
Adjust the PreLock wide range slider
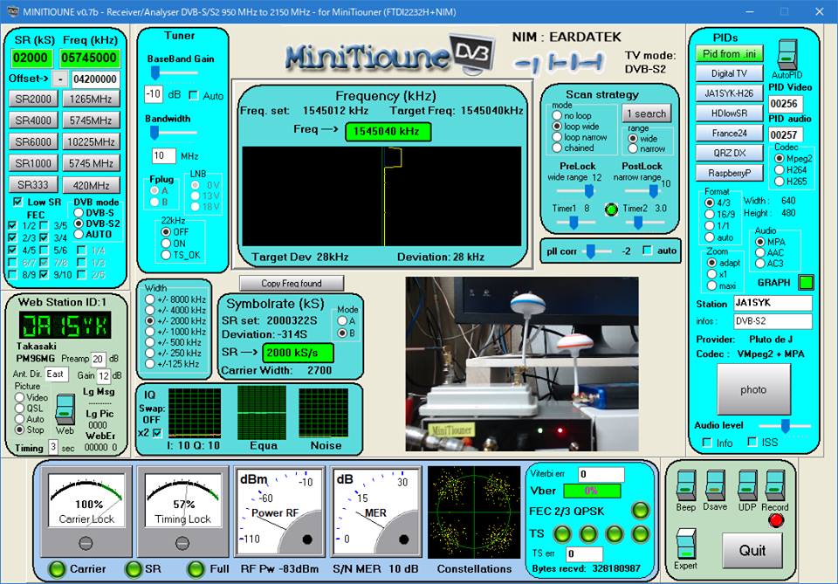click(x=589, y=191)
